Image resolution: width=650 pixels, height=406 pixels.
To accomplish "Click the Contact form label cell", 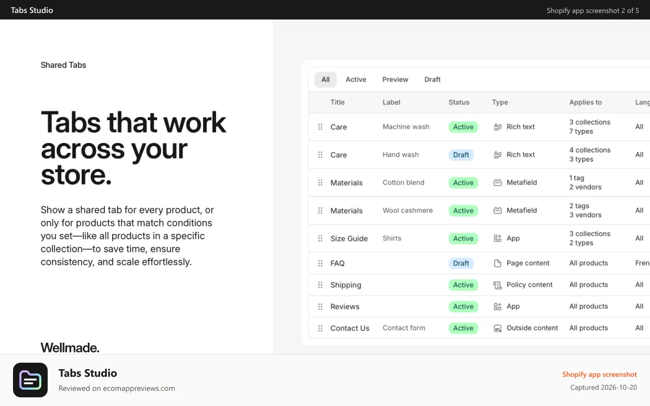I will [x=404, y=328].
